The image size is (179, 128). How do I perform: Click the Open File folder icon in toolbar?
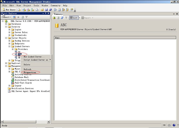(x=42, y=10)
